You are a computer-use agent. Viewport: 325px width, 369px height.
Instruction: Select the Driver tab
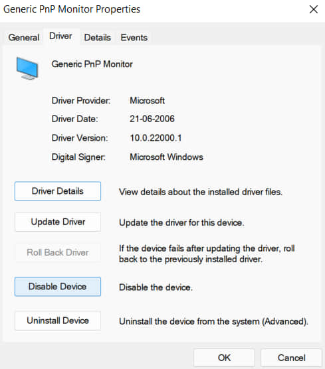tap(60, 36)
